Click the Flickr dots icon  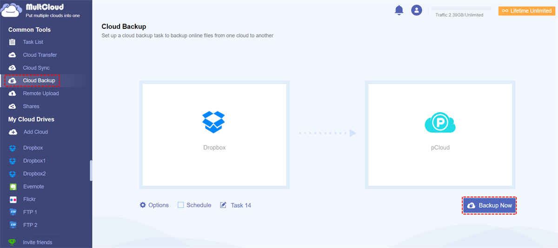[x=13, y=200]
